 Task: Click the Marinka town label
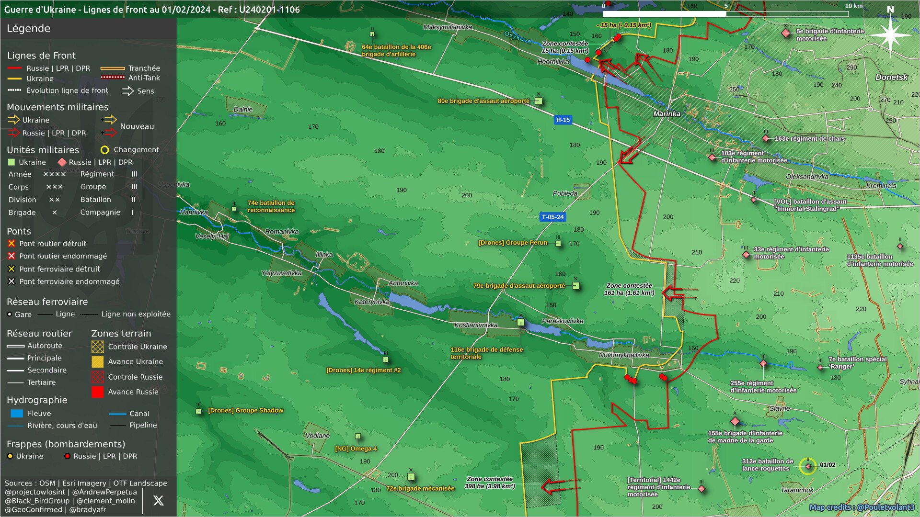tap(667, 114)
